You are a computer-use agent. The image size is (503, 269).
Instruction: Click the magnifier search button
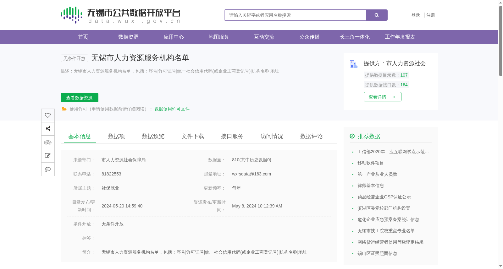click(x=377, y=15)
